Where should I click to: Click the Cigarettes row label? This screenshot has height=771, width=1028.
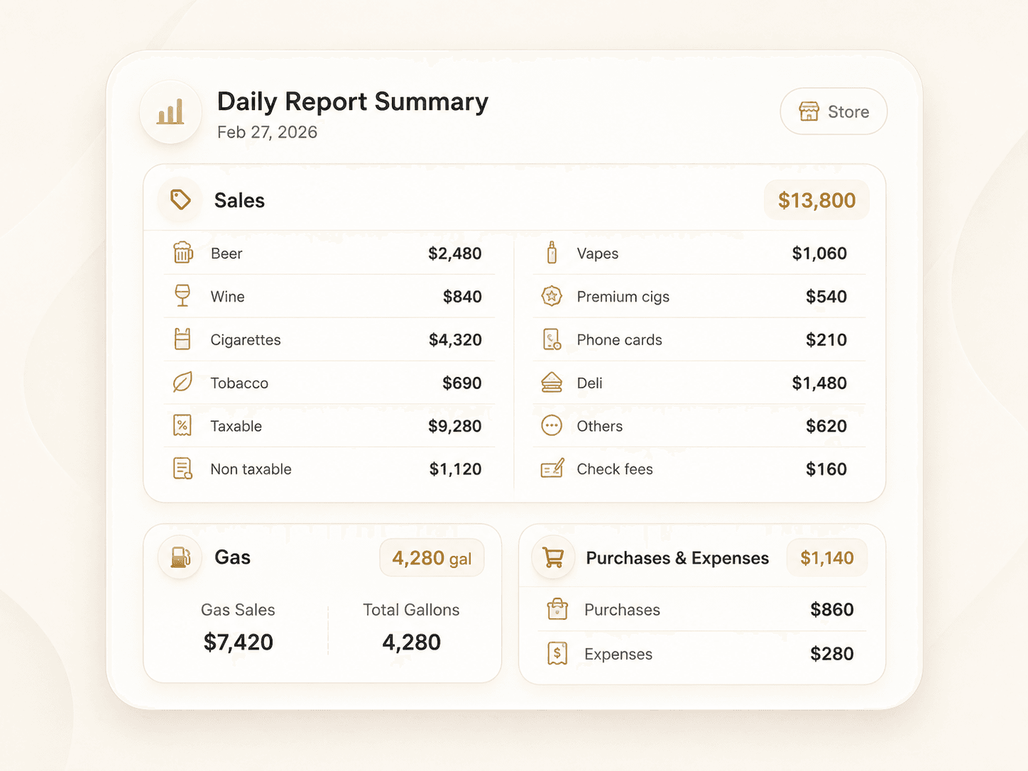(x=246, y=340)
